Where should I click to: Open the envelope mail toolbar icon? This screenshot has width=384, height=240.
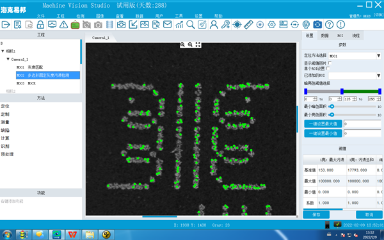pyautogui.click(x=167, y=24)
